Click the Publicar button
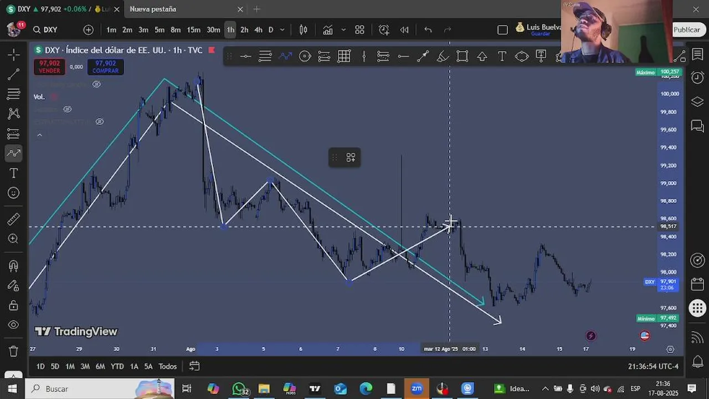This screenshot has height=399, width=709. coord(687,30)
